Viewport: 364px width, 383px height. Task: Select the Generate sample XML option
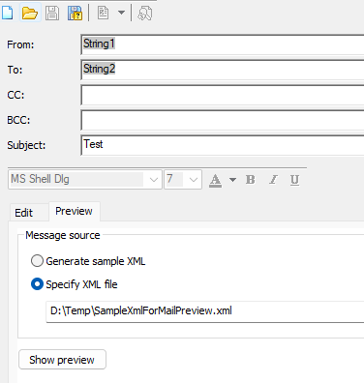[88, 261]
